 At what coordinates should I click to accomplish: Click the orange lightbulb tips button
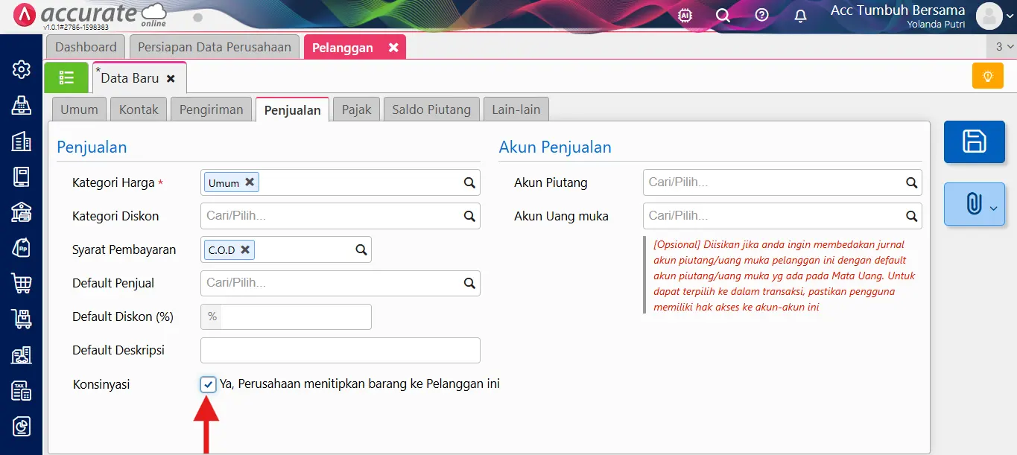point(987,75)
